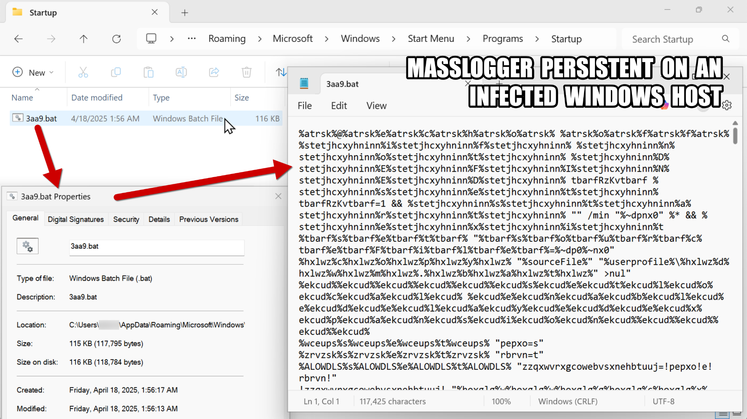Expand chevron after the This PC icon
747x419 pixels.
[172, 39]
